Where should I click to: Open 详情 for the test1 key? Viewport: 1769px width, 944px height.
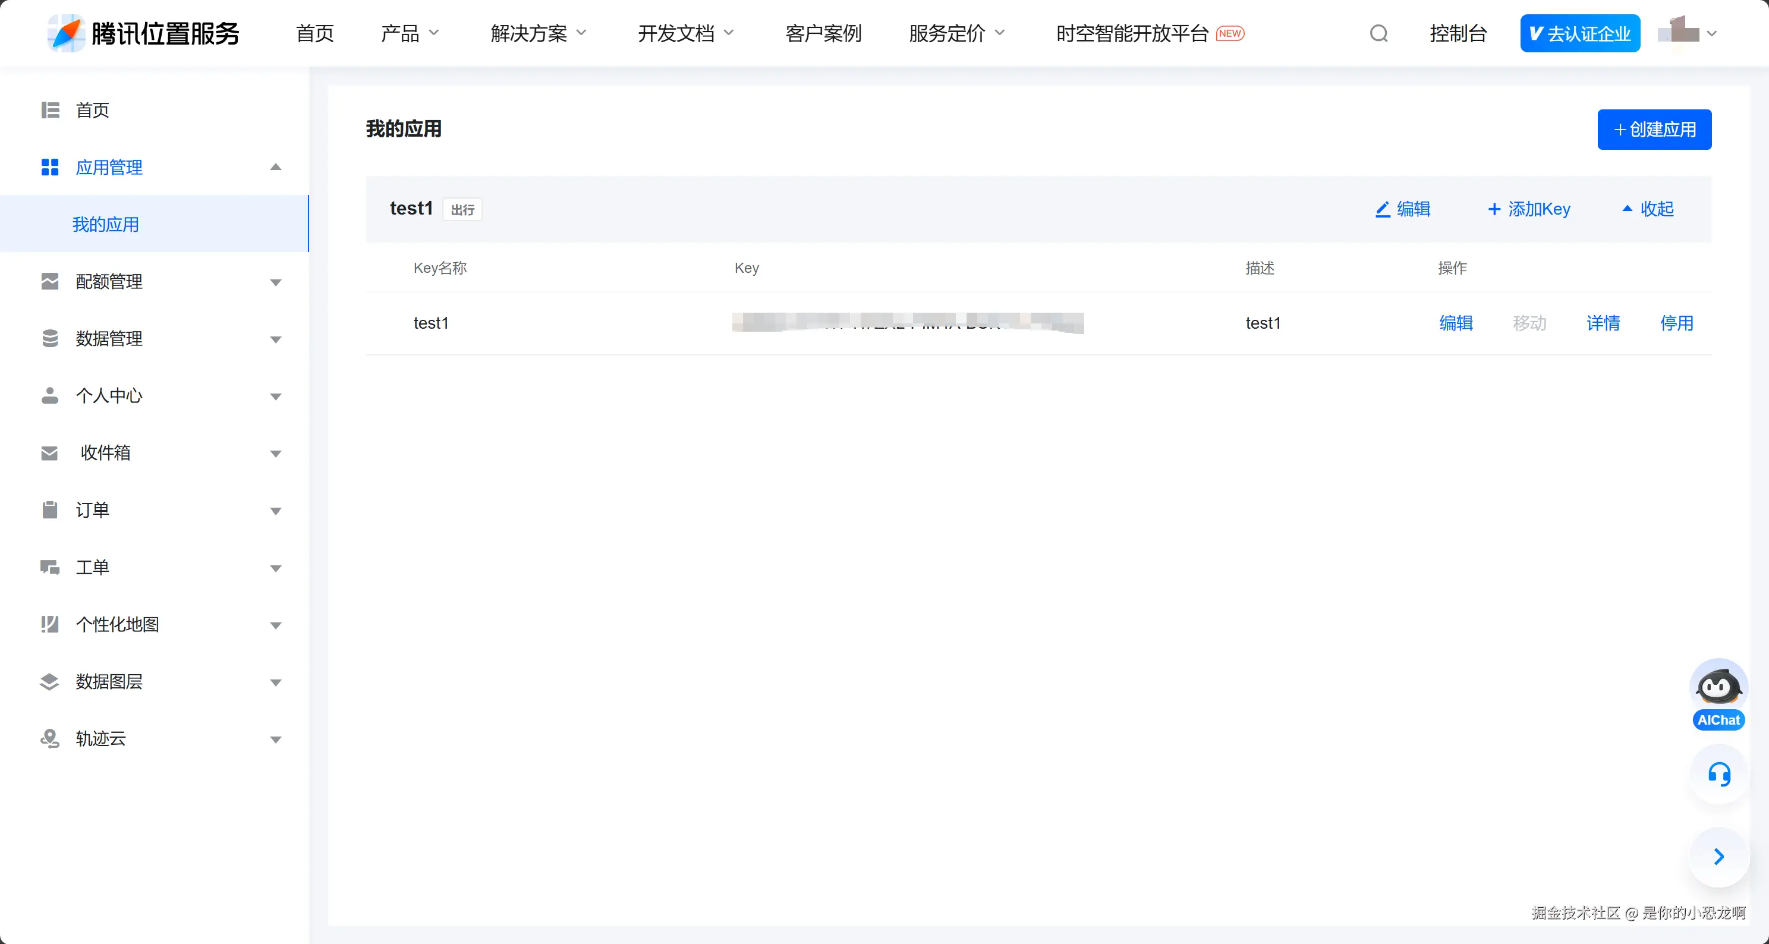tap(1603, 323)
